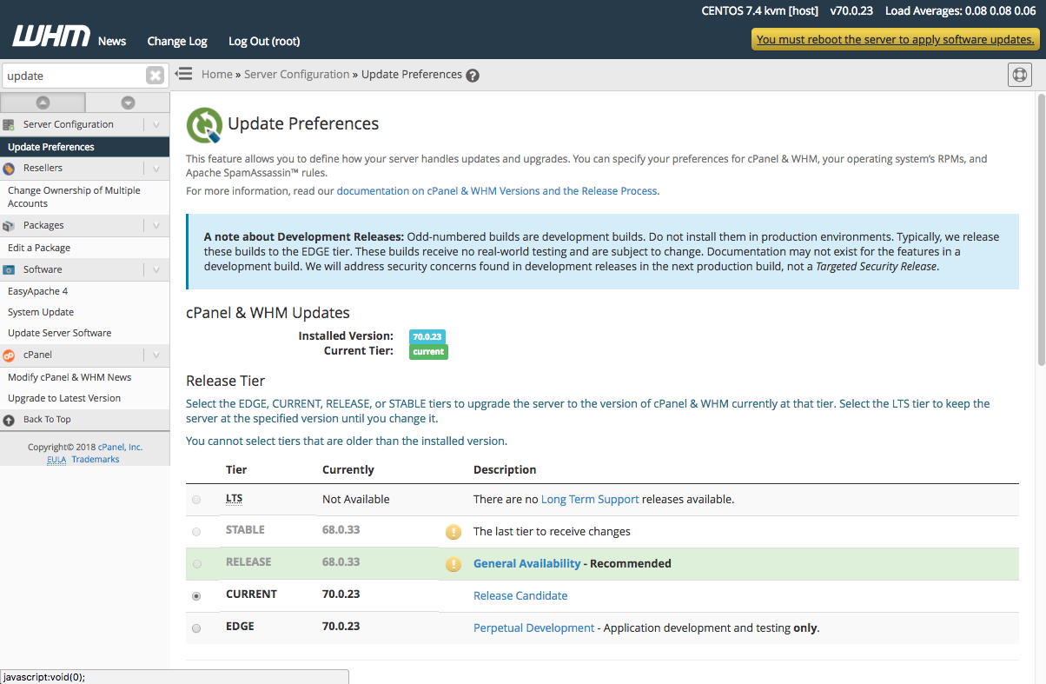Image resolution: width=1046 pixels, height=684 pixels.
Task: Click the Currently column header
Action: click(348, 469)
